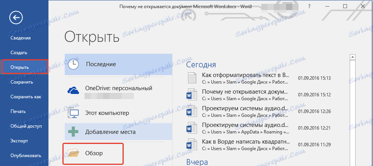Click the OneDrive cloud icon
This screenshot has width=373, height=166.
(74, 91)
